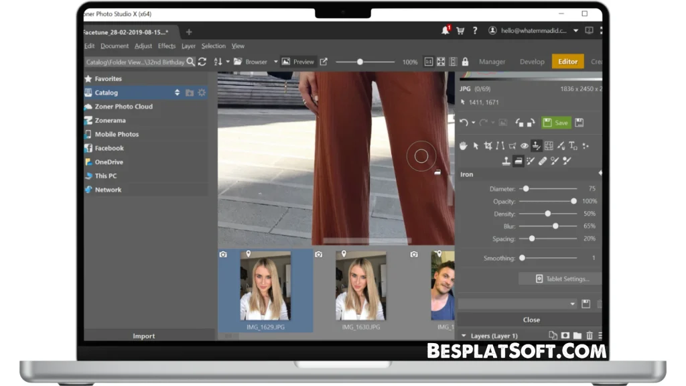The height and width of the screenshot is (386, 686).
Task: Open the brush preset dropdown
Action: (x=572, y=304)
